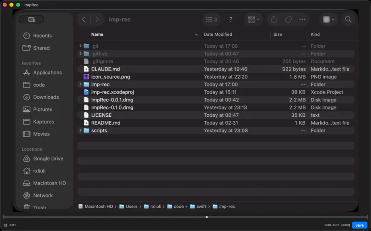The image size is (371, 231).
Task: Select the scripts folder row
Action: click(216, 131)
